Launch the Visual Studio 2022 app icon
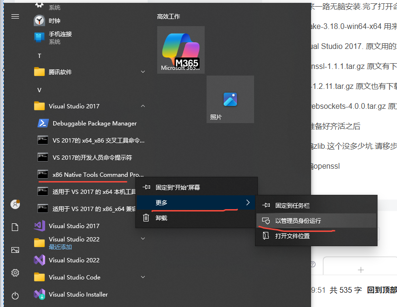 pyautogui.click(x=39, y=260)
